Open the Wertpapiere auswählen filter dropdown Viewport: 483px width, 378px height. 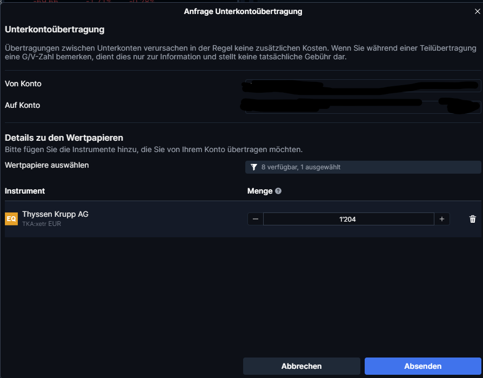pyautogui.click(x=363, y=167)
